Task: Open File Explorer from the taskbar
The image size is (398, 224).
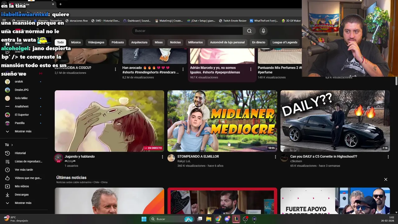Action: pos(209,219)
